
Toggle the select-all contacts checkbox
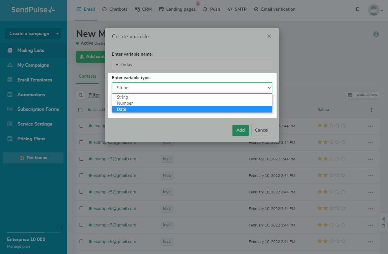[x=80, y=110]
